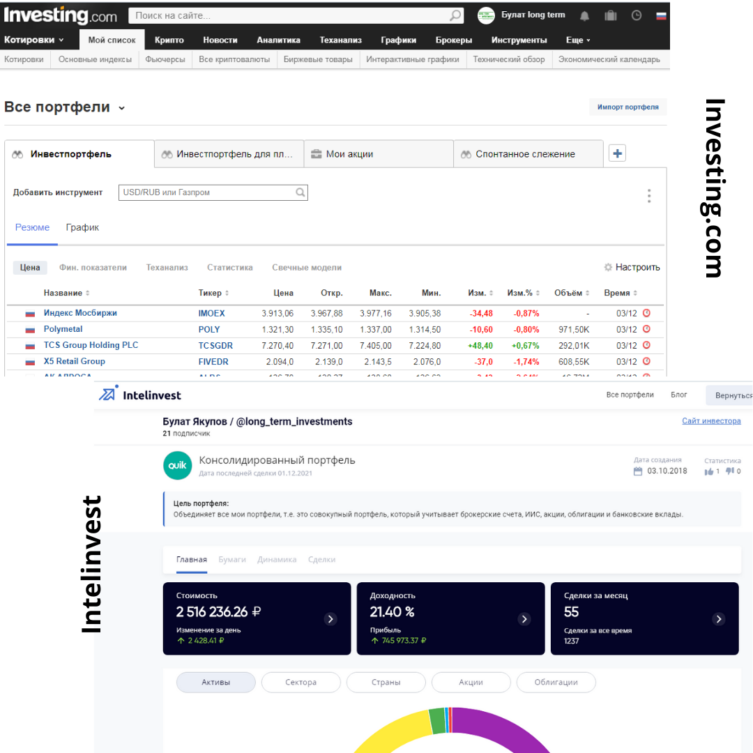Screen dimensions: 753x753
Task: Click the green segment of donut chart
Action: (437, 720)
